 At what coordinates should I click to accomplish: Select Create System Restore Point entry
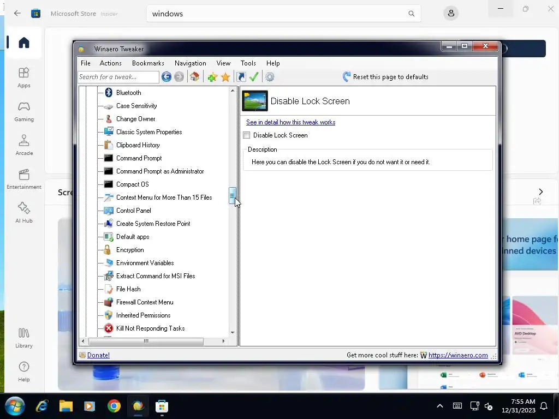coord(153,224)
